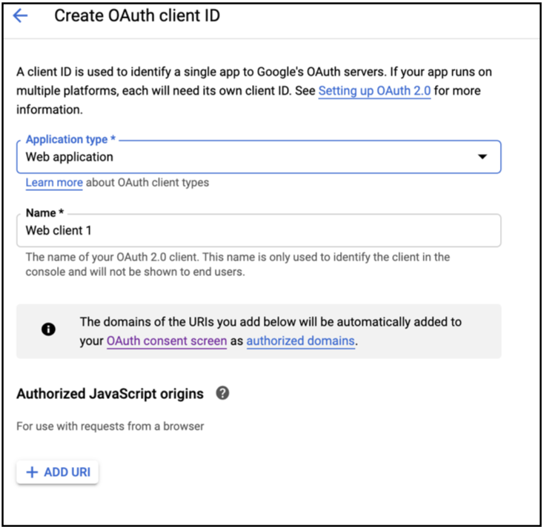Viewport: 544px width, 527px height.
Task: Add a new URI with ADD URI
Action: 58,472
